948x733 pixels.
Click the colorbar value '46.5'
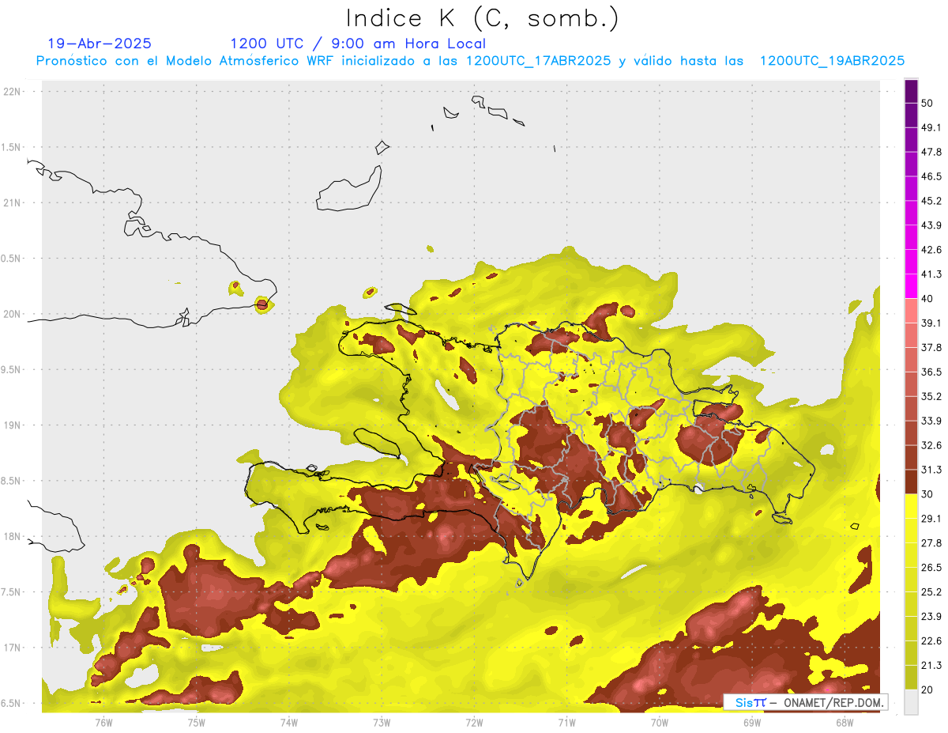pyautogui.click(x=931, y=176)
